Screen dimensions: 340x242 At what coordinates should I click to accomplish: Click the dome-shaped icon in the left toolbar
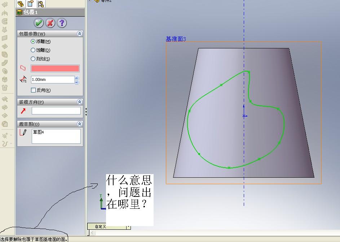5,124
